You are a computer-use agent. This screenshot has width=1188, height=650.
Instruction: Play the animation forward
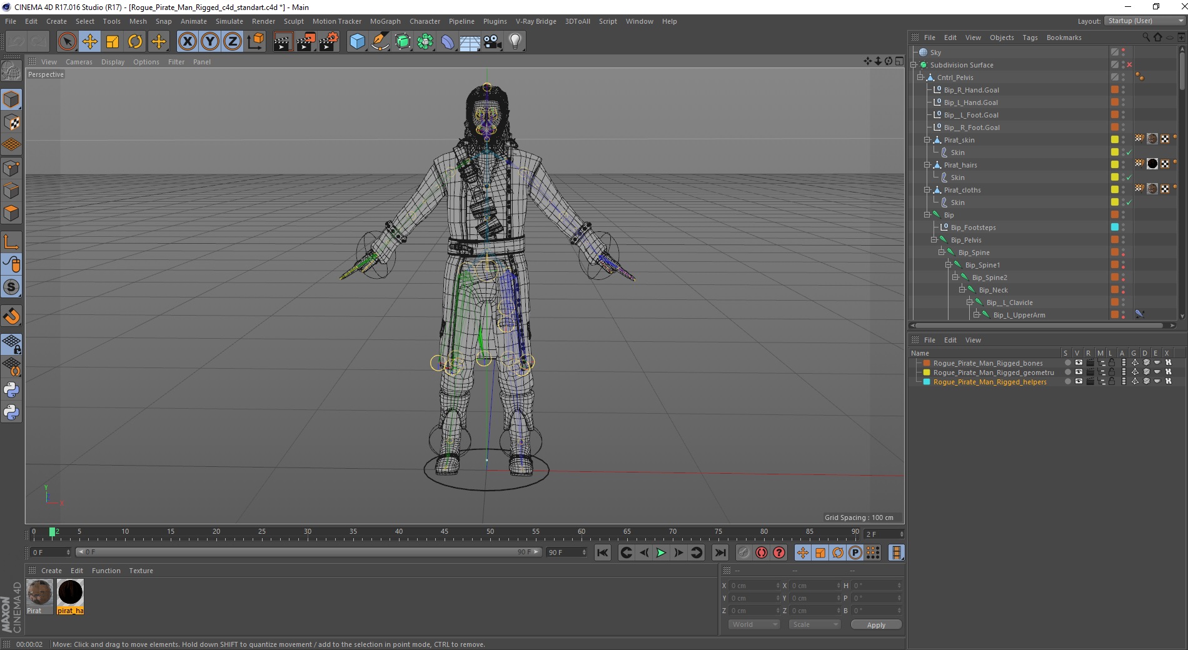click(661, 552)
